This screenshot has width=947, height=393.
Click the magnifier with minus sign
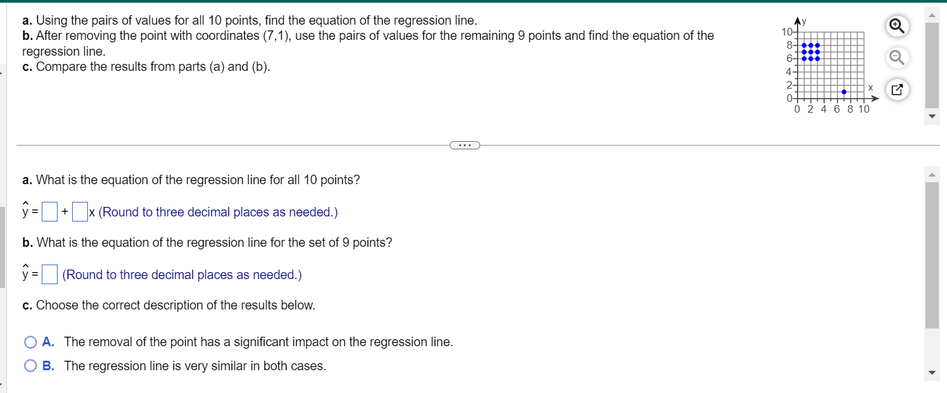click(897, 57)
